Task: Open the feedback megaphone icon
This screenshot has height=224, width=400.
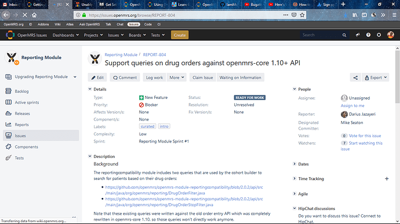Action: (x=358, y=35)
